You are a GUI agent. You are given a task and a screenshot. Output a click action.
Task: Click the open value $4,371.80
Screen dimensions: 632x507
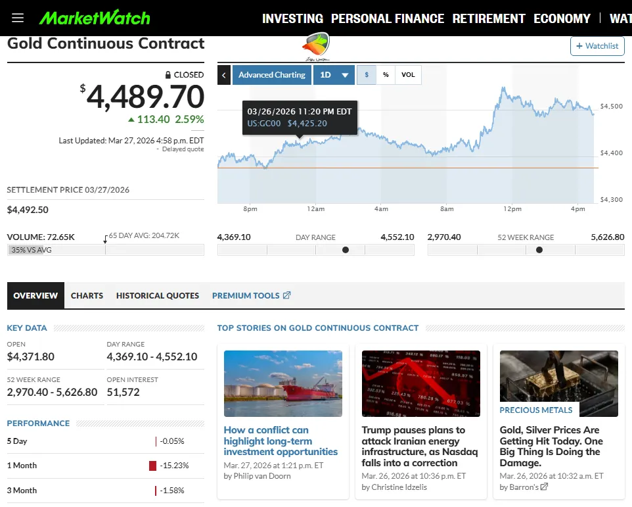click(31, 356)
